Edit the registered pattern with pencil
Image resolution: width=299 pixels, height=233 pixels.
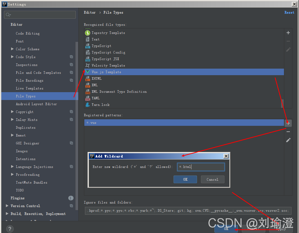(288, 140)
